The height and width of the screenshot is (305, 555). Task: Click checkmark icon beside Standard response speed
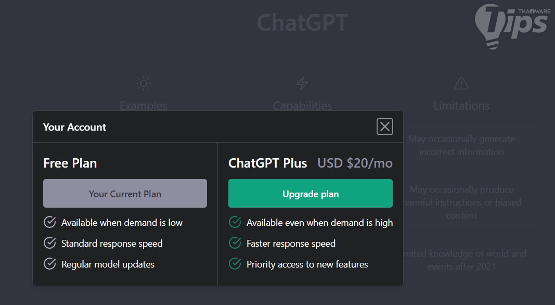pos(50,243)
